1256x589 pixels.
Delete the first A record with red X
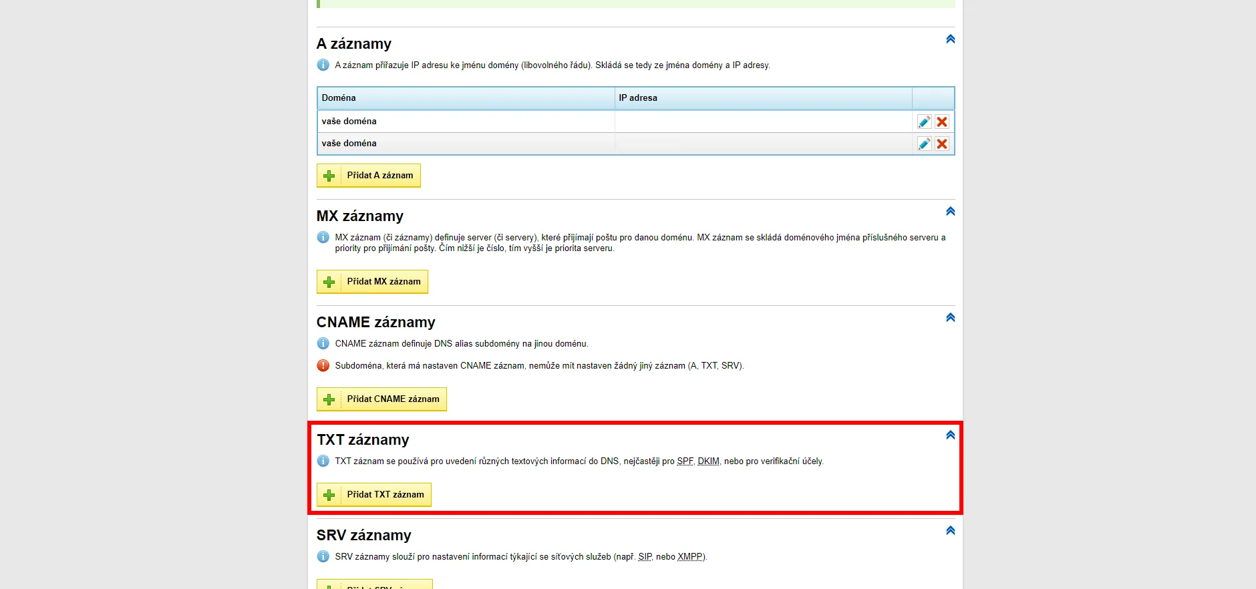pyautogui.click(x=942, y=122)
